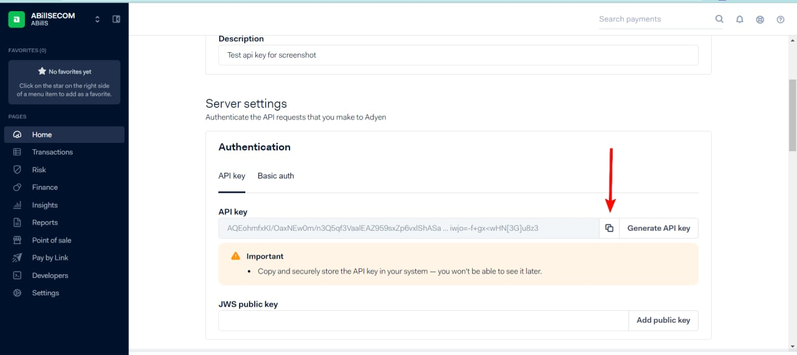Click the Generate API key button
The height and width of the screenshot is (355, 797).
(659, 228)
